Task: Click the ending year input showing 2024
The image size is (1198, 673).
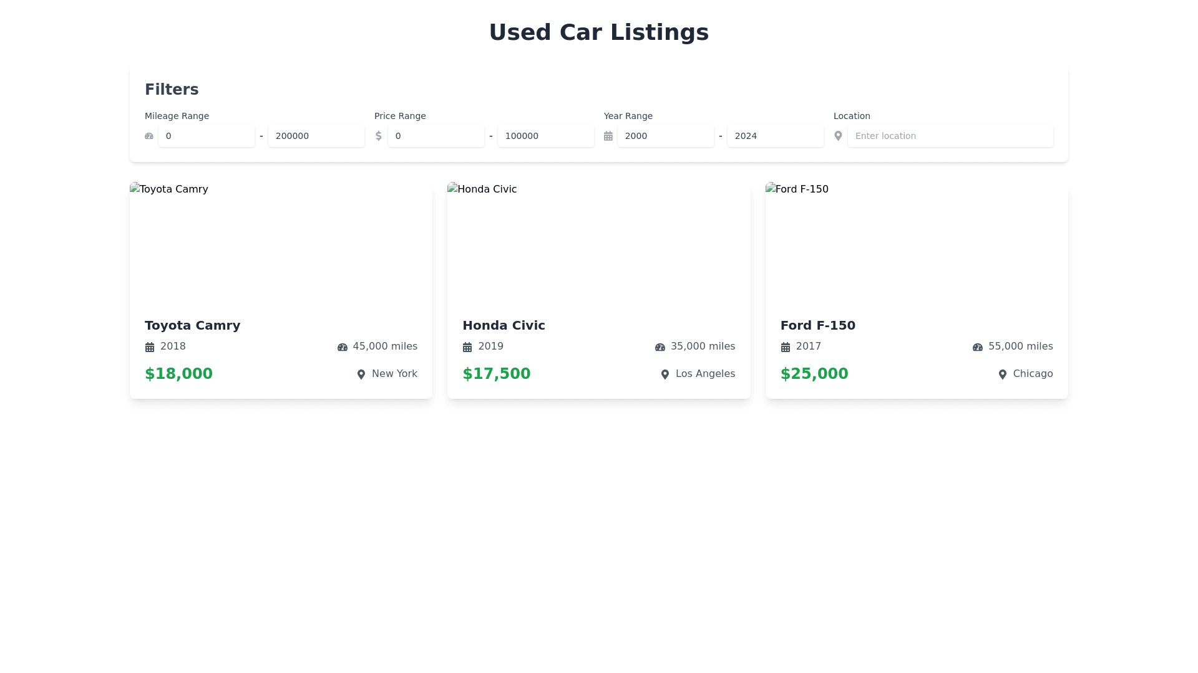Action: click(775, 135)
